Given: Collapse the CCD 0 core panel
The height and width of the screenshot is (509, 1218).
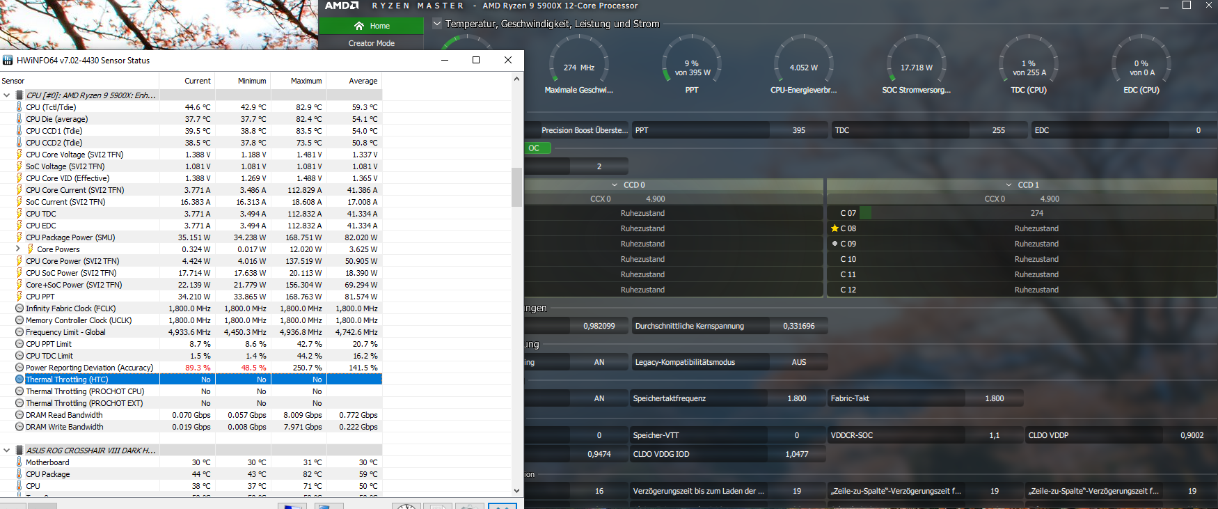Looking at the screenshot, I should (x=615, y=185).
